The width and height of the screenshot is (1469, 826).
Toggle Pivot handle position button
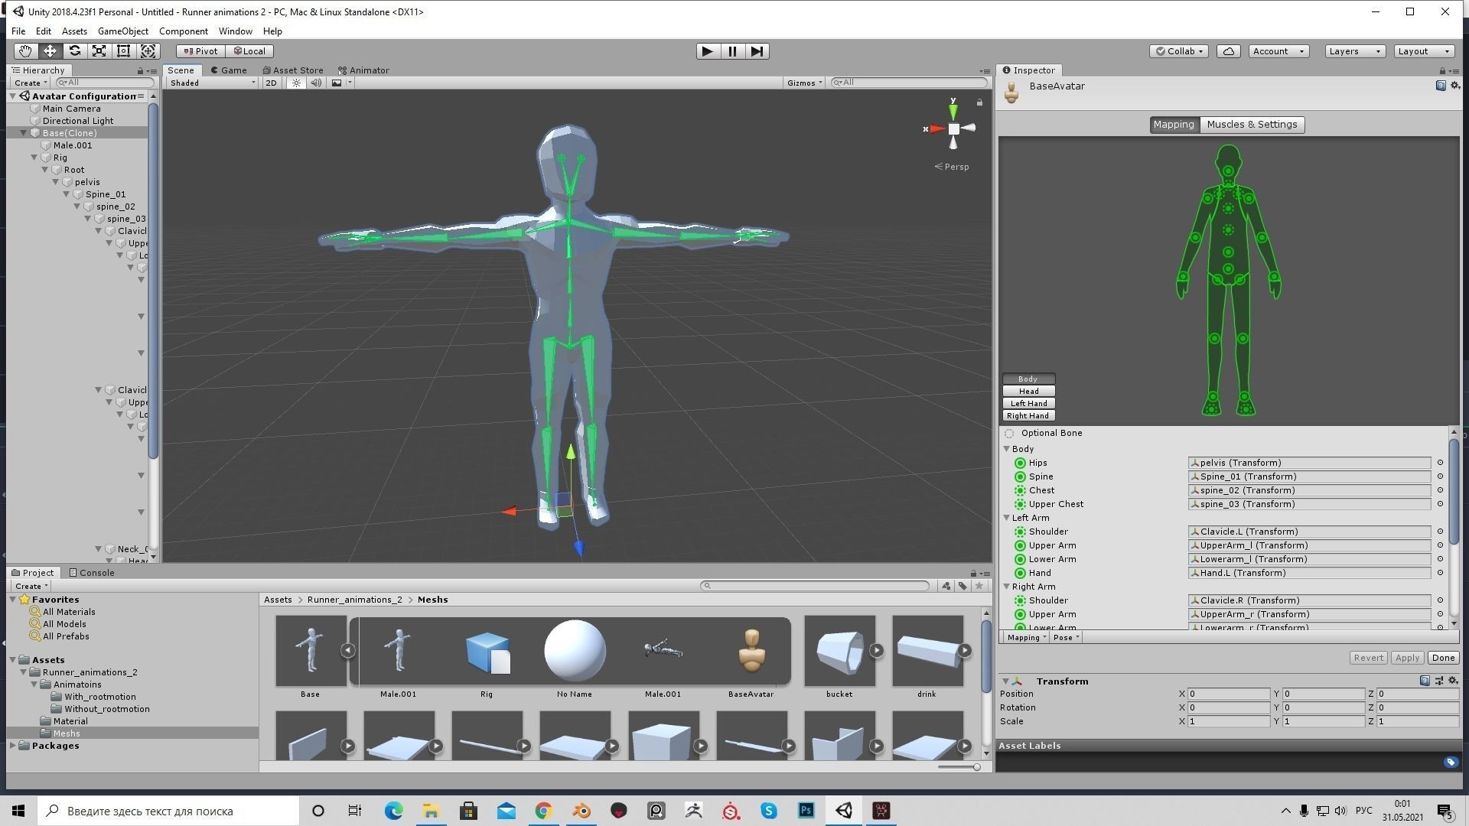click(x=200, y=51)
